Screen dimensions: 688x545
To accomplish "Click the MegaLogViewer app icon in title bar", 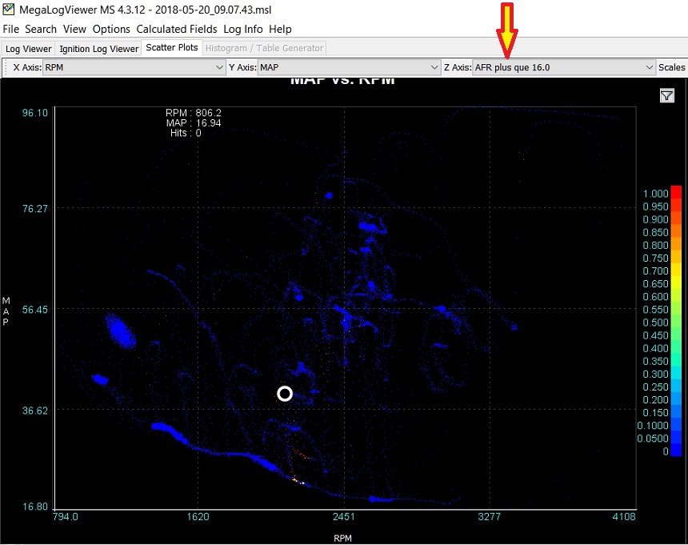I will coord(9,10).
